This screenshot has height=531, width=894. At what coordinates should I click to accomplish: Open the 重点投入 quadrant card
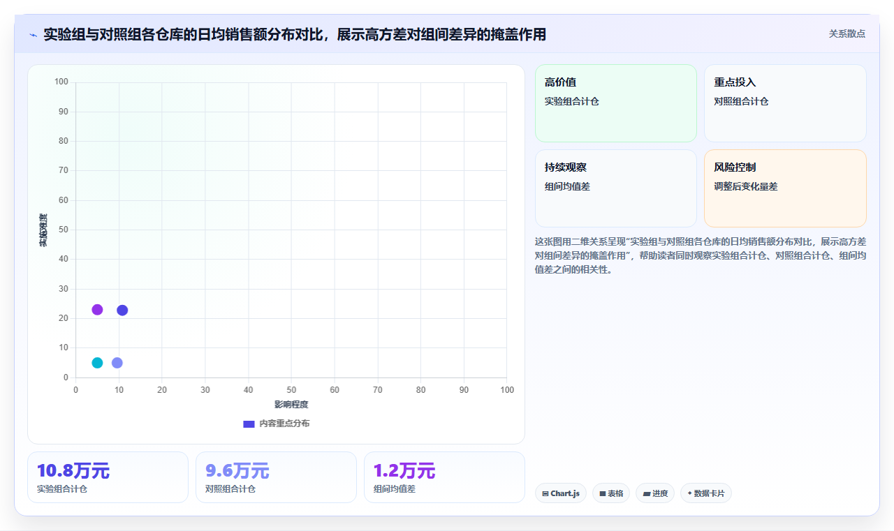pyautogui.click(x=785, y=103)
